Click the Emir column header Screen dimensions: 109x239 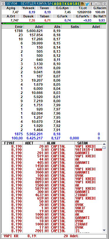13,27
